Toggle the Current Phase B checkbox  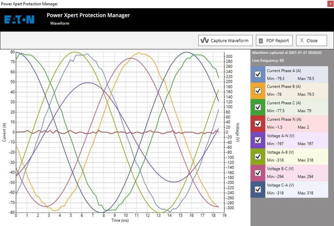point(258,91)
